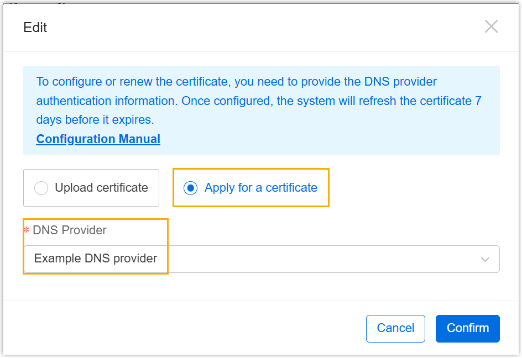This screenshot has width=522, height=358.
Task: Click the 'Upload certificate' label text
Action: click(x=101, y=188)
